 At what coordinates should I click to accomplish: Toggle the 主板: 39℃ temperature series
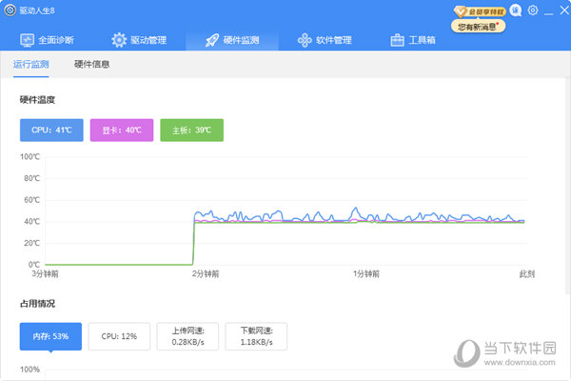pyautogui.click(x=192, y=130)
